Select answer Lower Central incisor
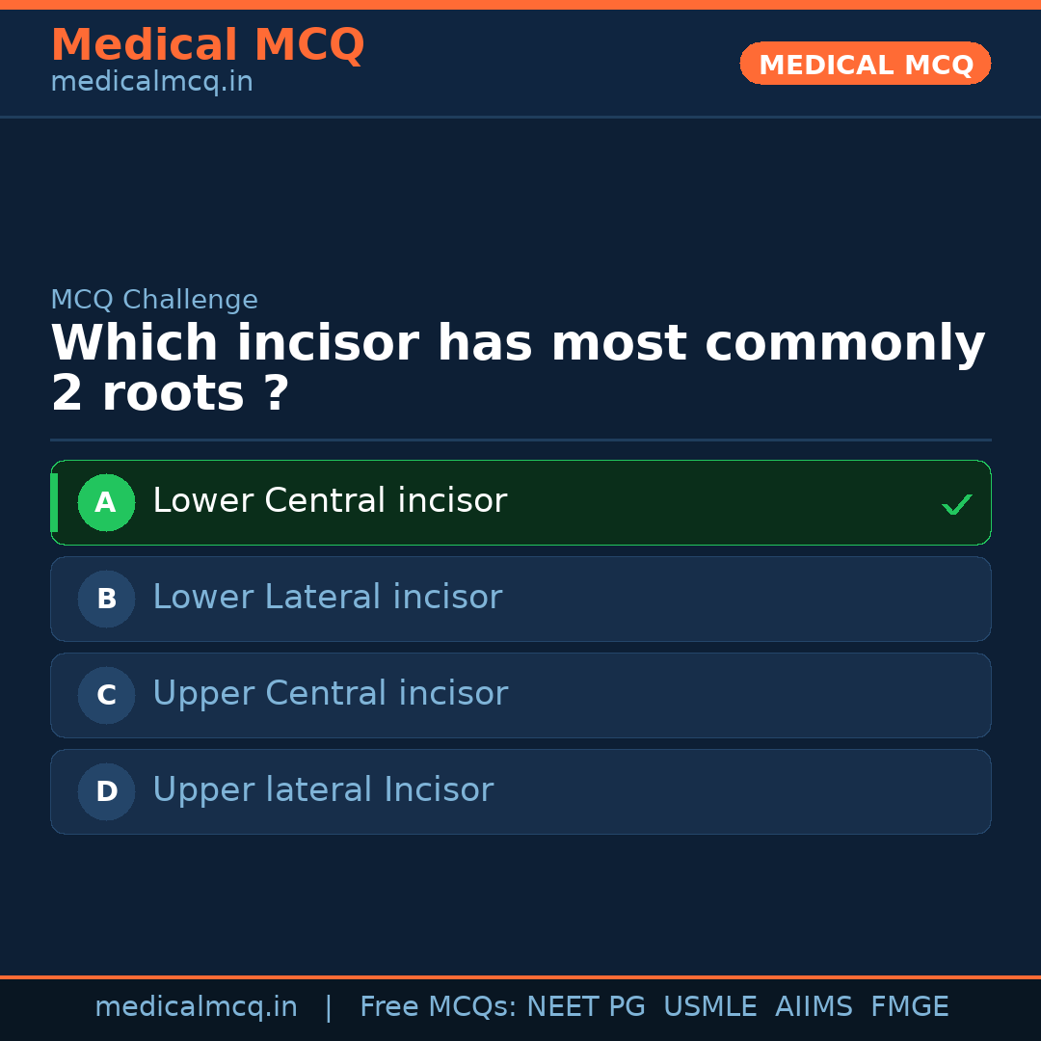Viewport: 1041px width, 1041px height. 330,501
